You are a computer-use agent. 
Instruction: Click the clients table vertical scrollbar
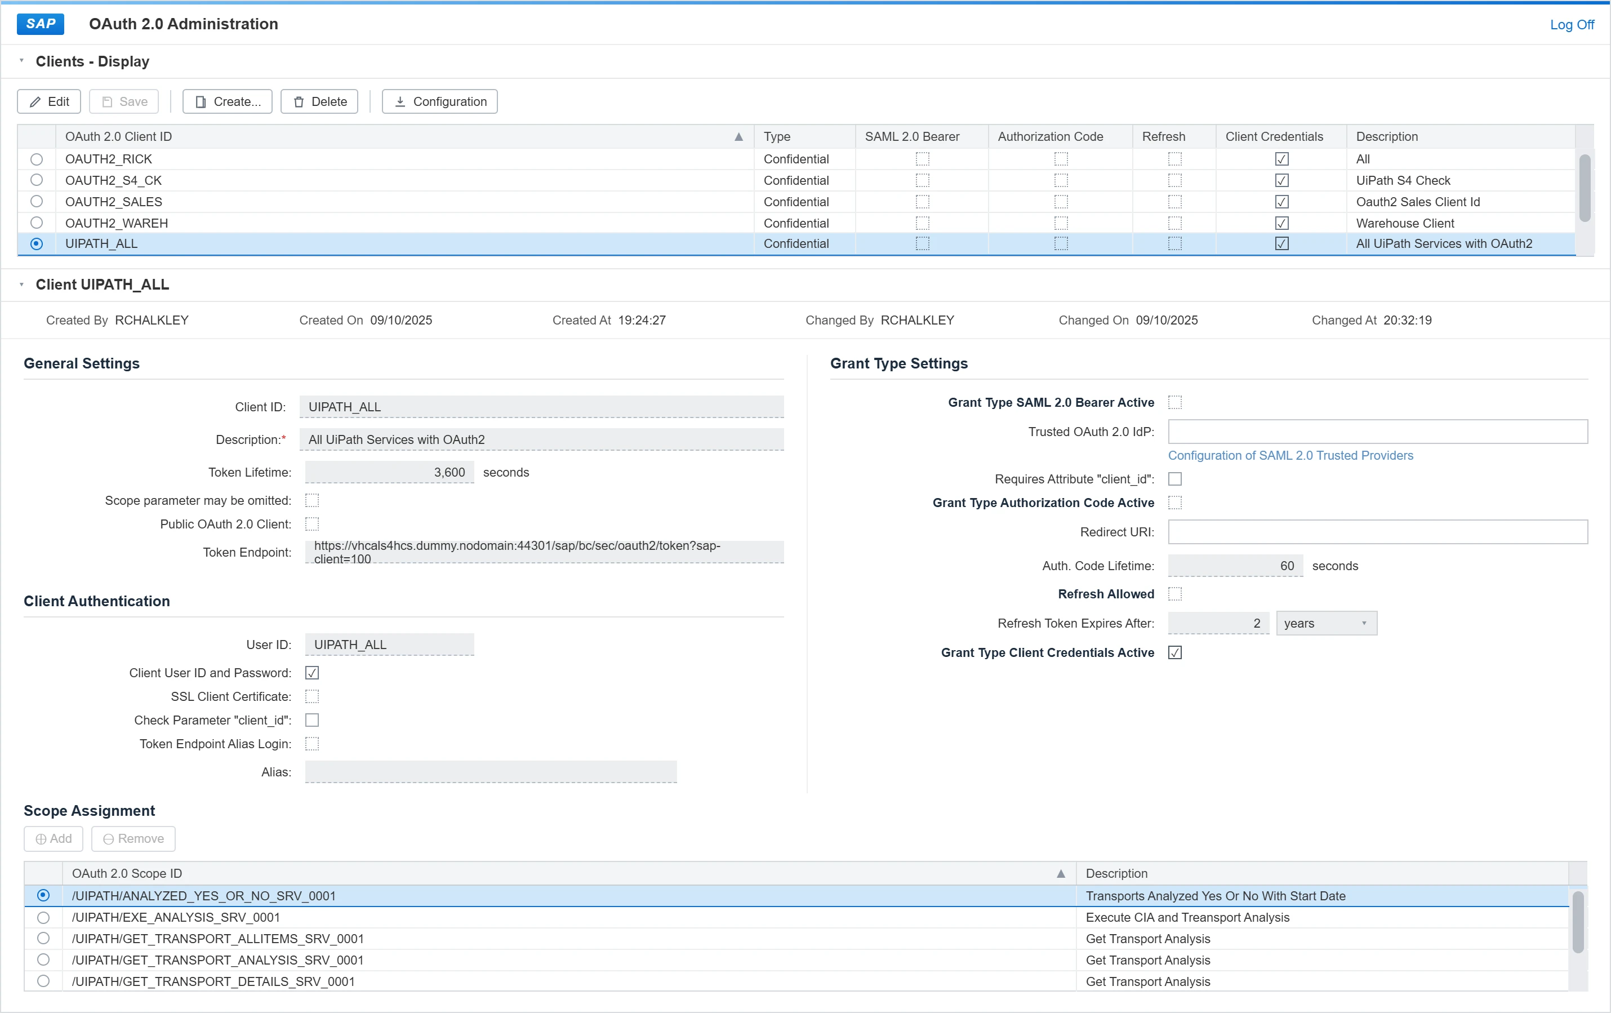click(1584, 188)
